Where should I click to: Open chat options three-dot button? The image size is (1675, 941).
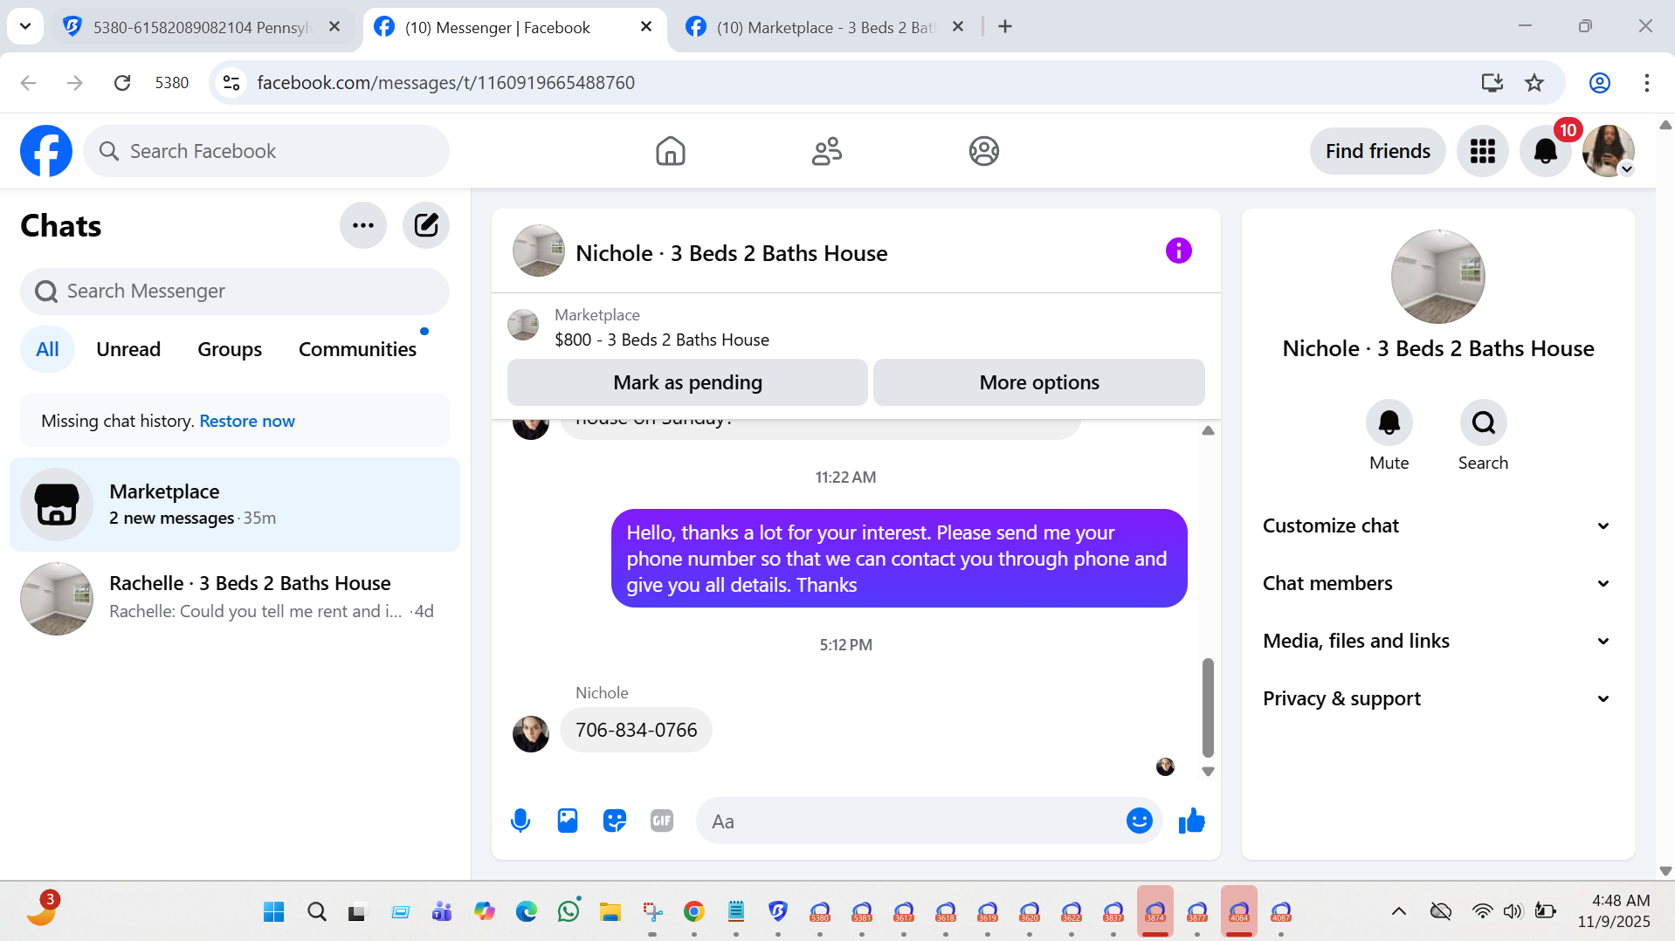tap(363, 225)
